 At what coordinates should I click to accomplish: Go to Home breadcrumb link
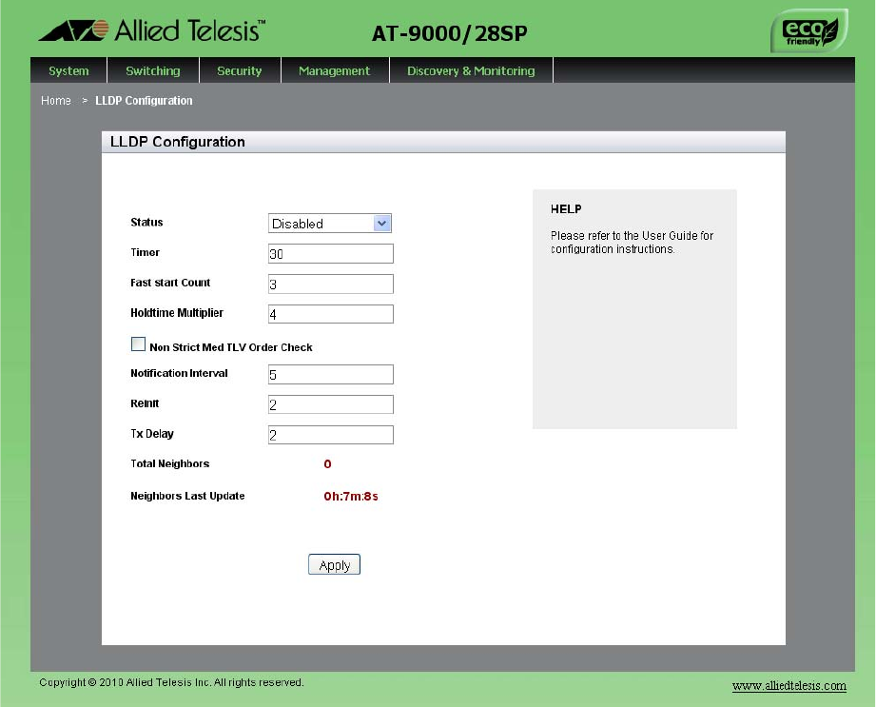[x=56, y=101]
